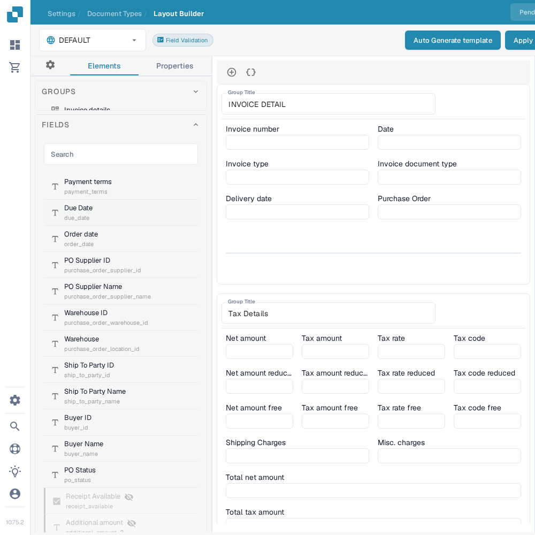
Task: Toggle hidden eye icon on Receipt Available
Action: point(129,497)
